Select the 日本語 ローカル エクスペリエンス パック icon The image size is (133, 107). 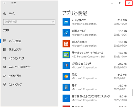click(x=66, y=98)
